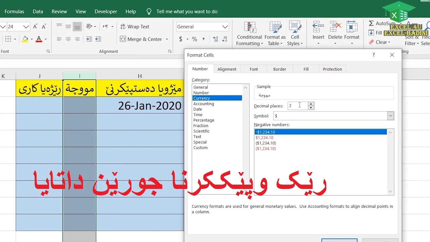The height and width of the screenshot is (242, 430).
Task: Open the Font group dialog launcher
Action: [48, 51]
